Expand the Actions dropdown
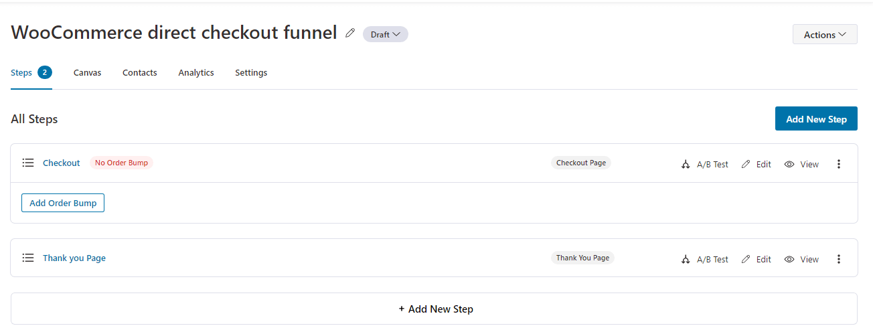873x330 pixels. (x=825, y=35)
